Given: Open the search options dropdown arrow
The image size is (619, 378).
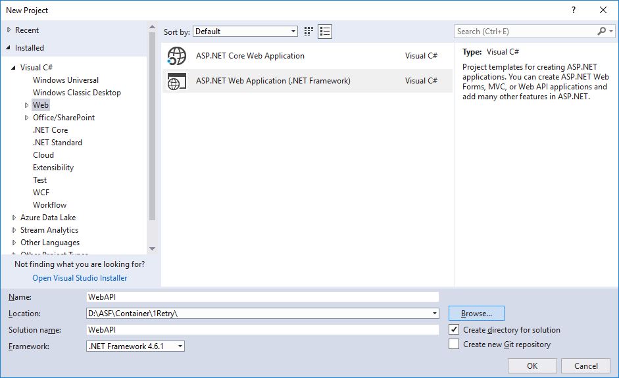Looking at the screenshot, I should point(611,31).
